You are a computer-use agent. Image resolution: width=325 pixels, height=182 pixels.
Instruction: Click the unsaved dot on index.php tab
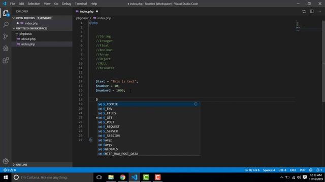[x=97, y=12]
